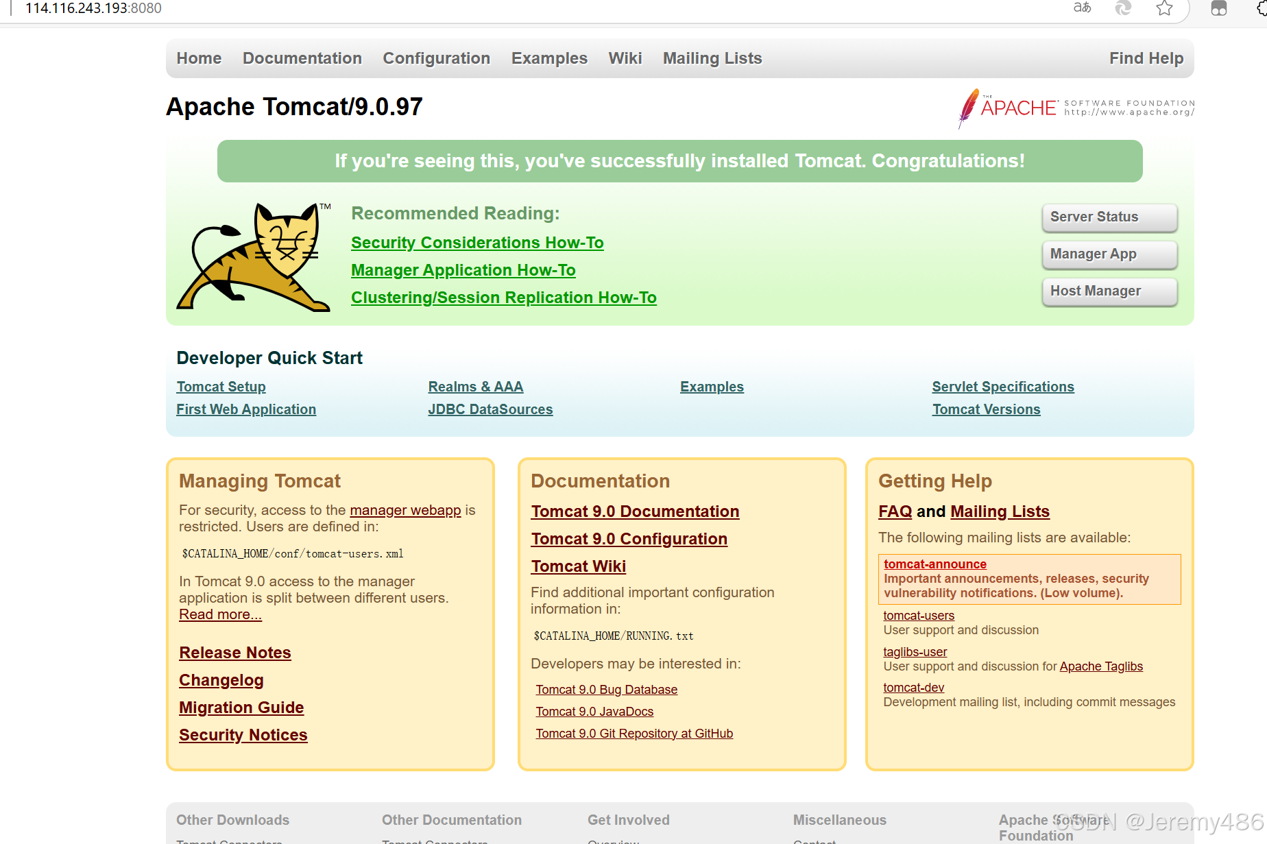Open Tomcat 9.0 JavaDocs link
Screen dimensions: 1267x844
tap(594, 712)
